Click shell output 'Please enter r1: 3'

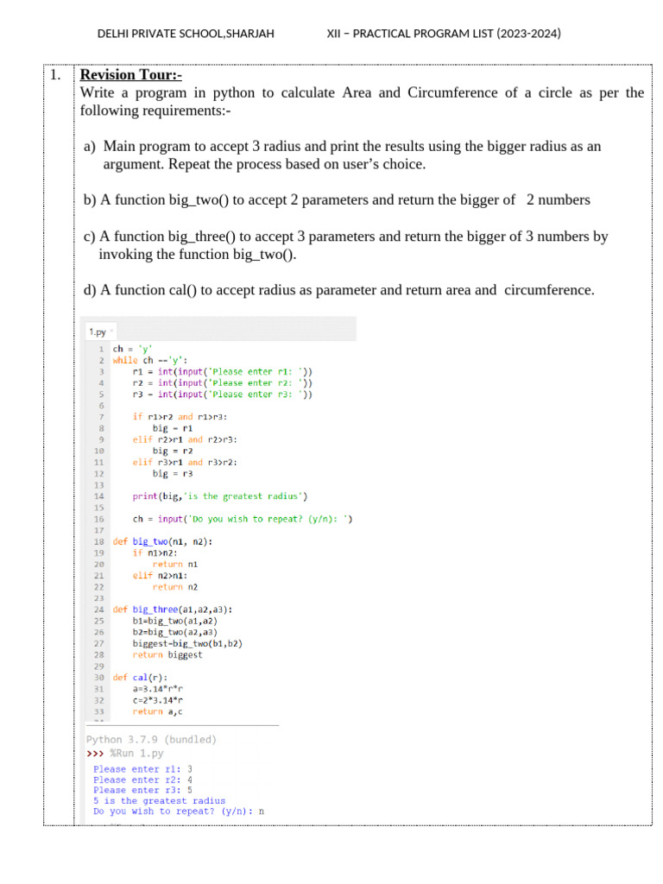(x=142, y=769)
